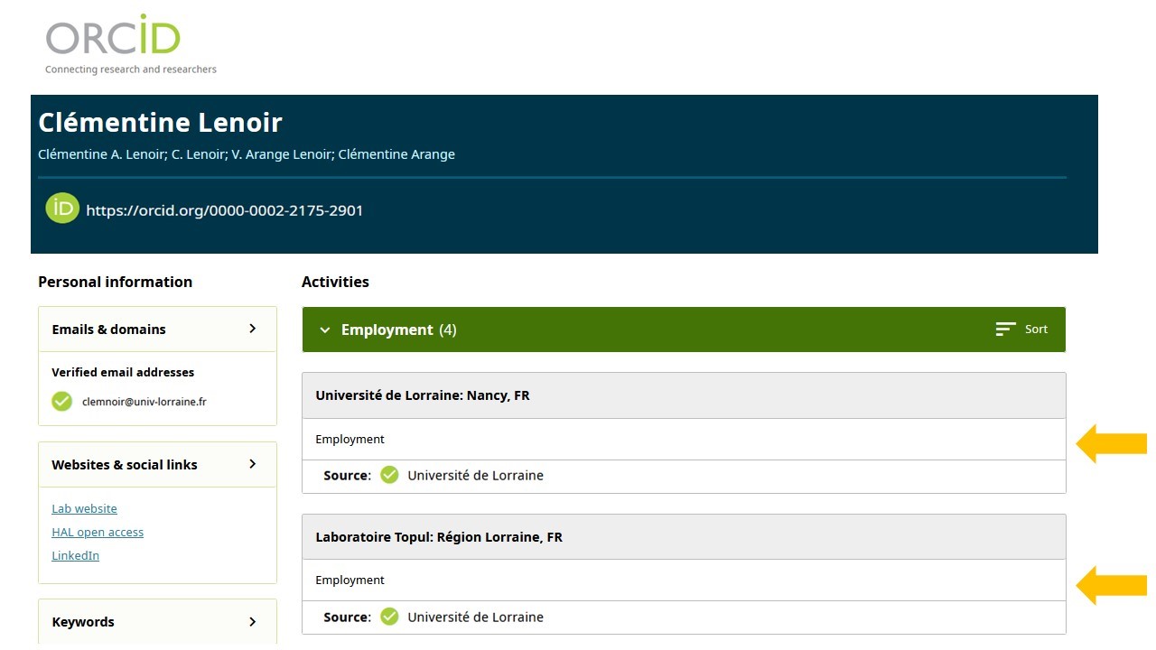
Task: Expand the Keywords section arrow
Action: (x=253, y=621)
